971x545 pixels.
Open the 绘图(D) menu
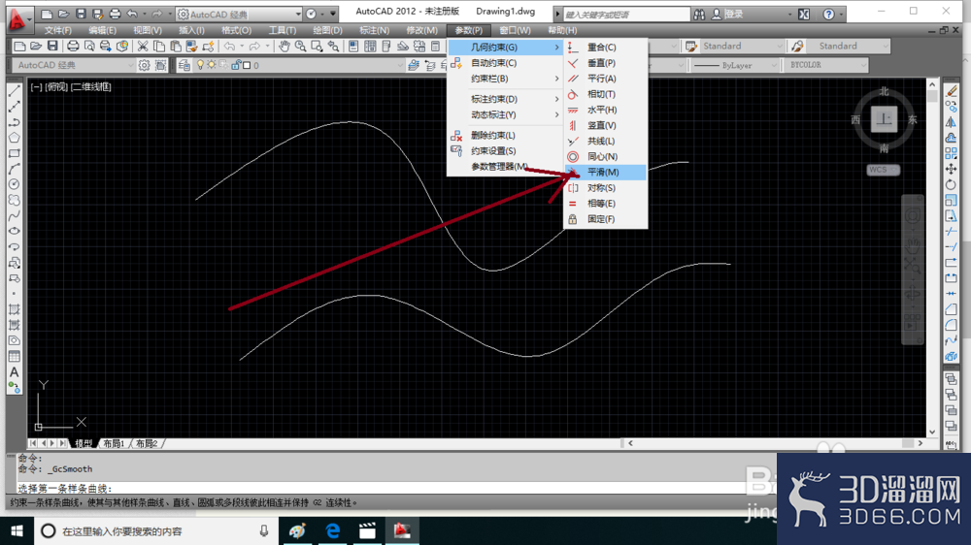[327, 30]
